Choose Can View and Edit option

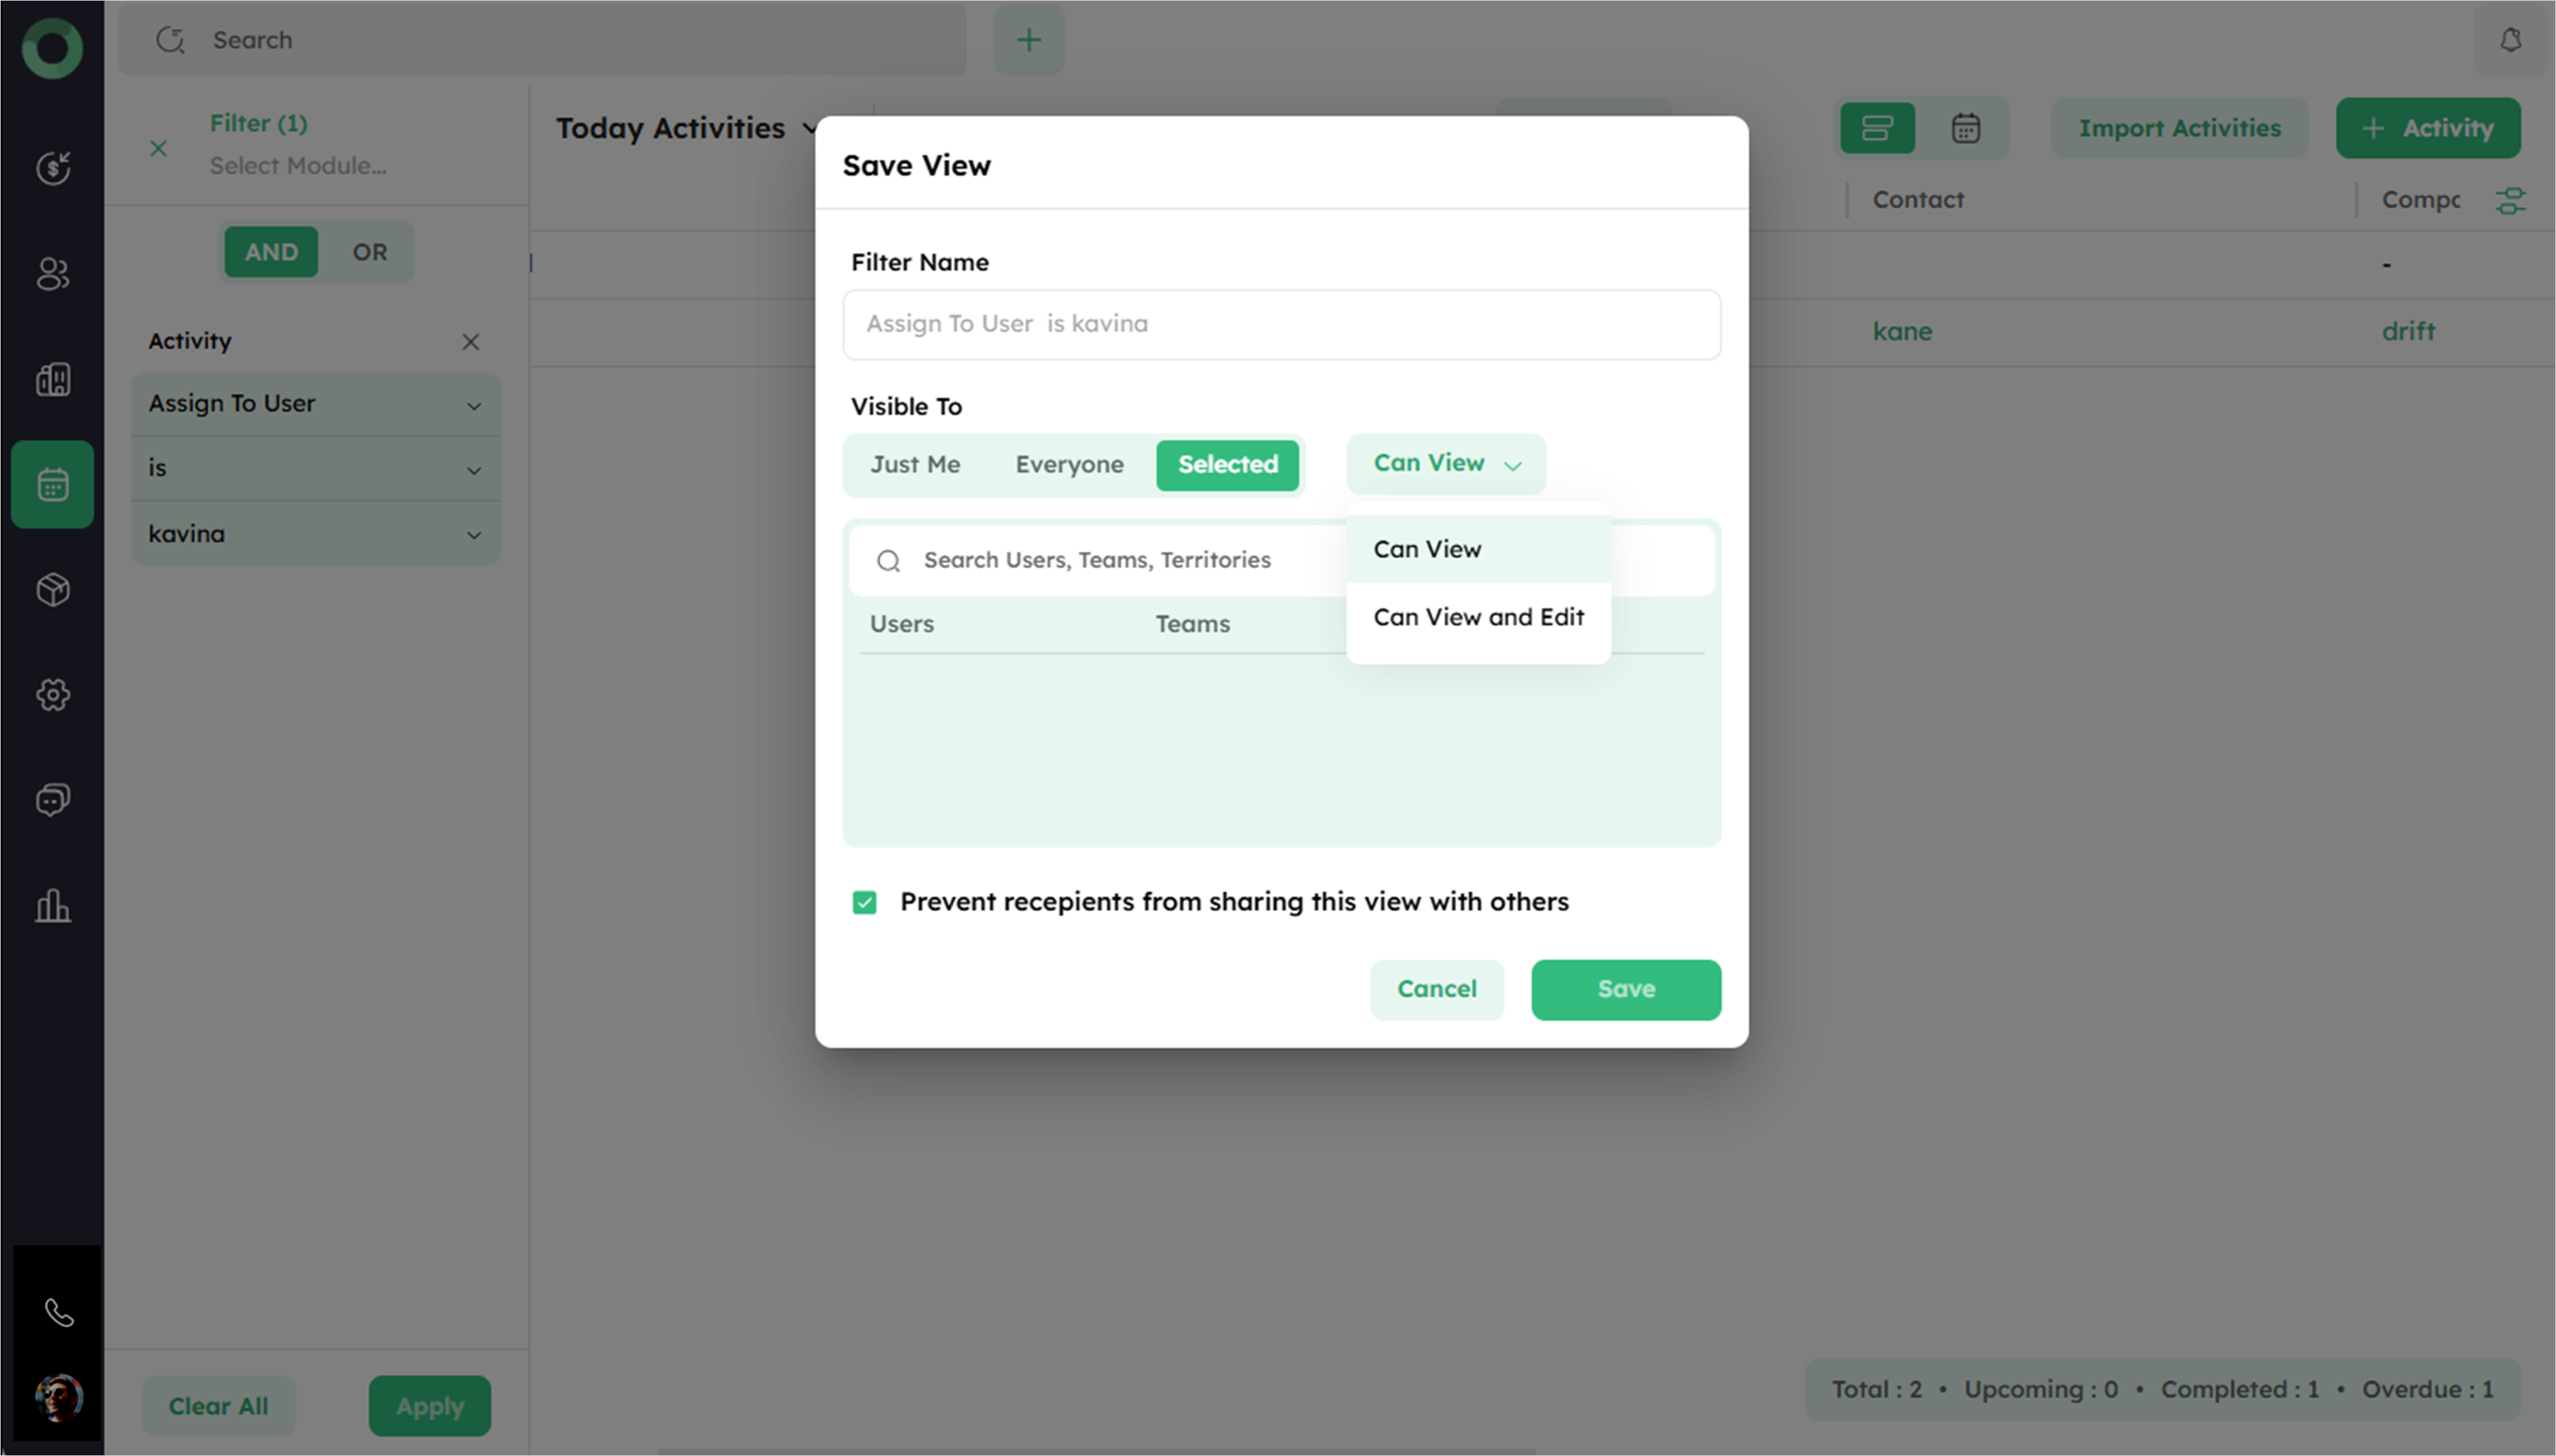point(1478,618)
